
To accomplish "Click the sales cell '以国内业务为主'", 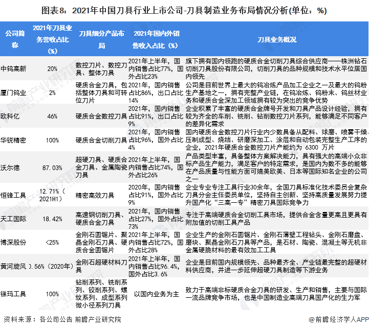I will pyautogui.click(x=157, y=294).
